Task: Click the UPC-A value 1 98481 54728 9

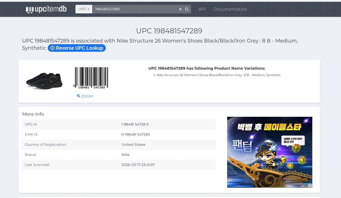Action: 135,124
